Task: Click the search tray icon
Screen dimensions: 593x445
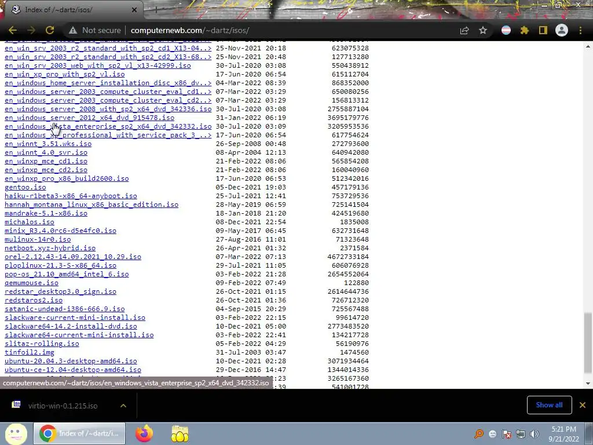Action: [x=478, y=434]
